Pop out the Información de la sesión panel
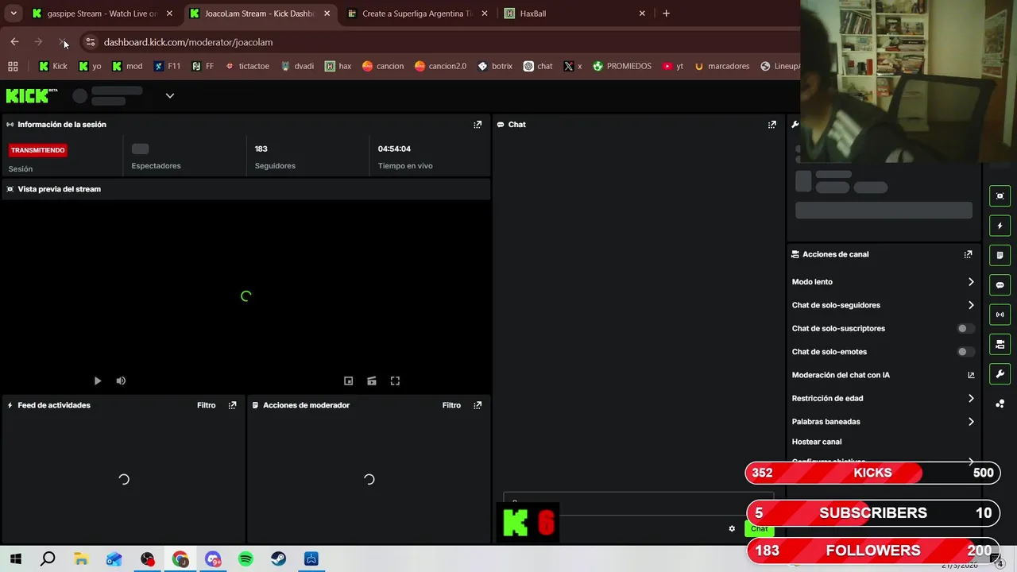Viewport: 1017px width, 572px height. pos(478,125)
